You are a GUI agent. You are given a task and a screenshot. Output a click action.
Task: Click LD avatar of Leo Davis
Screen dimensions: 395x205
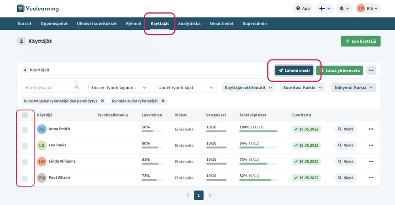[x=42, y=145]
